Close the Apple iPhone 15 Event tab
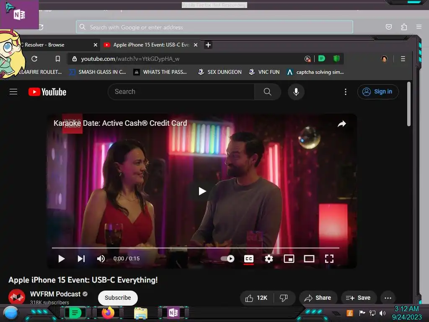 click(196, 45)
